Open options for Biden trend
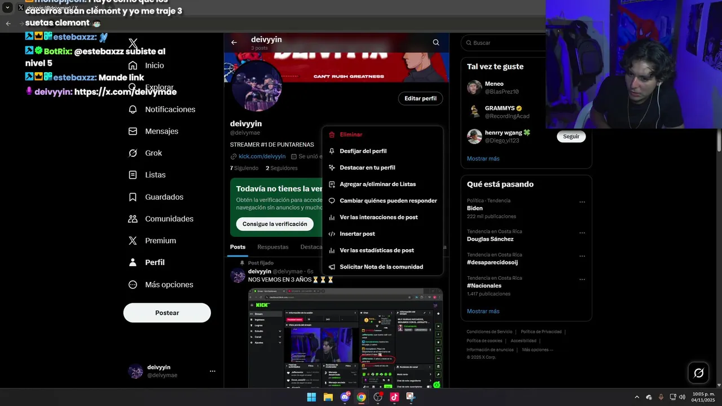The image size is (722, 406). point(582,202)
